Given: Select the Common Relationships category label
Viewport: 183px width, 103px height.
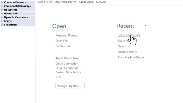Looking at the screenshot, I should coord(17,6).
